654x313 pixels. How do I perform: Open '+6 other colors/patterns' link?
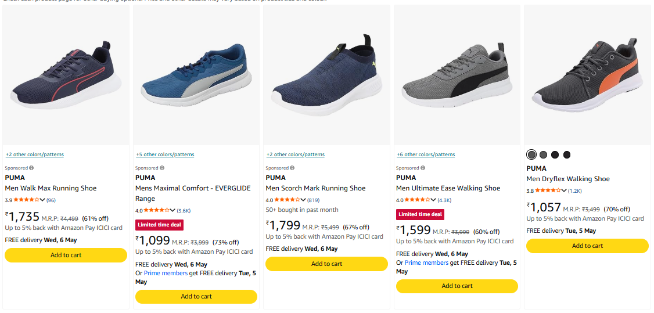pyautogui.click(x=426, y=154)
